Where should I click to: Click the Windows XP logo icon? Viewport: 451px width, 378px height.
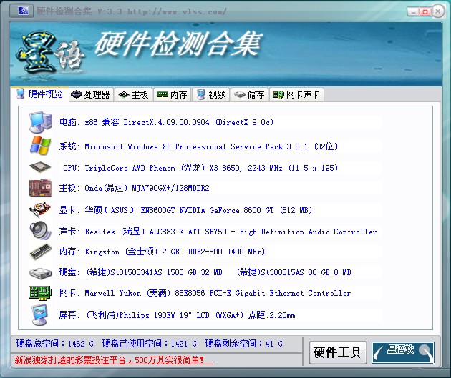pyautogui.click(x=40, y=146)
